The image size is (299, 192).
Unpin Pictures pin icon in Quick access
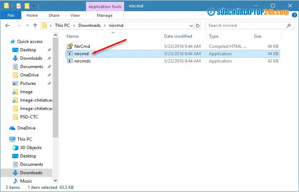(49, 83)
